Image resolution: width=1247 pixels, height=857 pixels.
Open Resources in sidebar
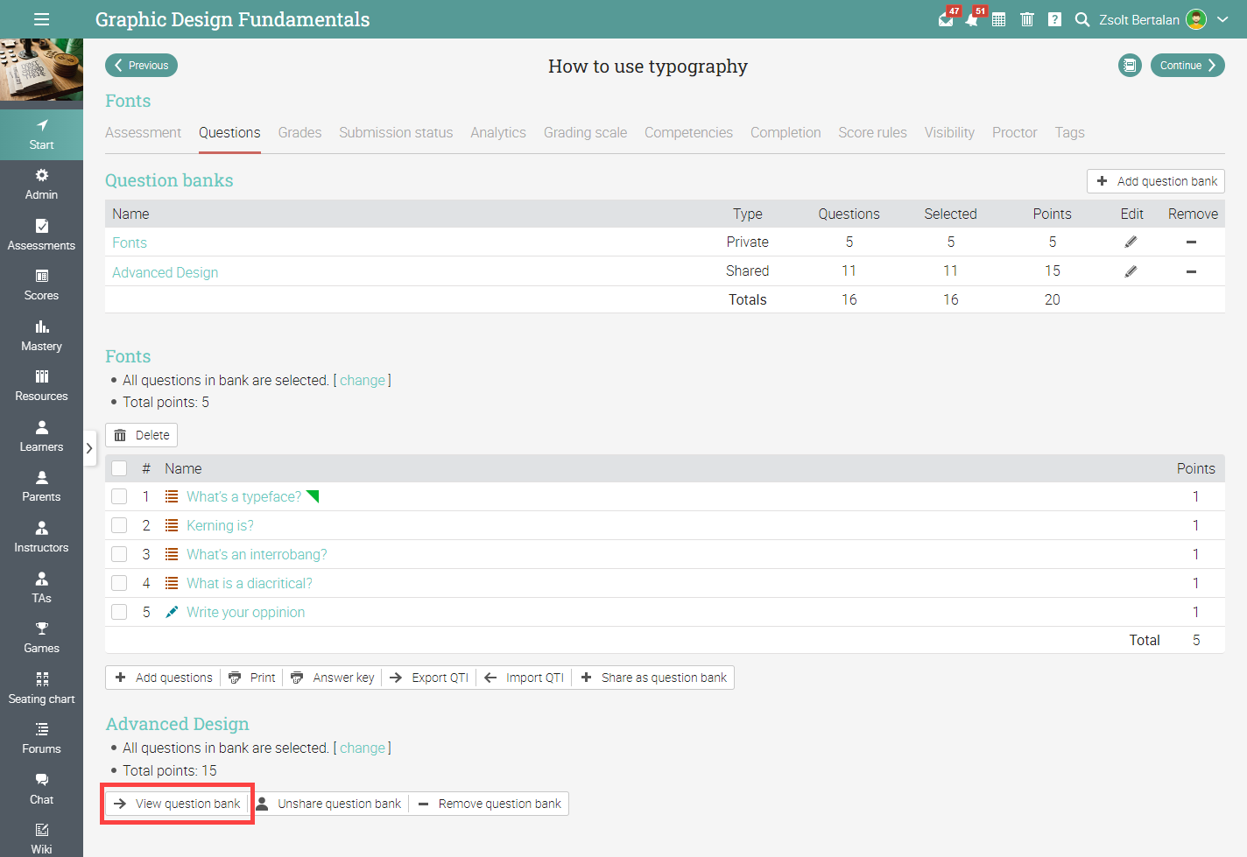pos(41,386)
